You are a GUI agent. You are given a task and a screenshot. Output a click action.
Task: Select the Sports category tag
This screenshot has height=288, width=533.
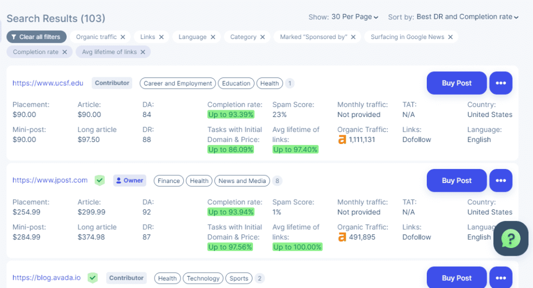(239, 278)
